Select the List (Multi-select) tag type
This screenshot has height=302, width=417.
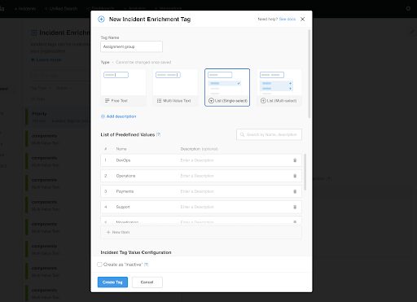pyautogui.click(x=279, y=87)
